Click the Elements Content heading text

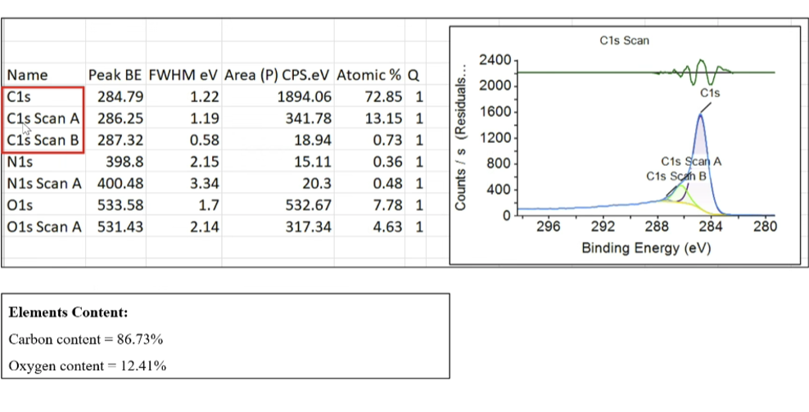(68, 313)
